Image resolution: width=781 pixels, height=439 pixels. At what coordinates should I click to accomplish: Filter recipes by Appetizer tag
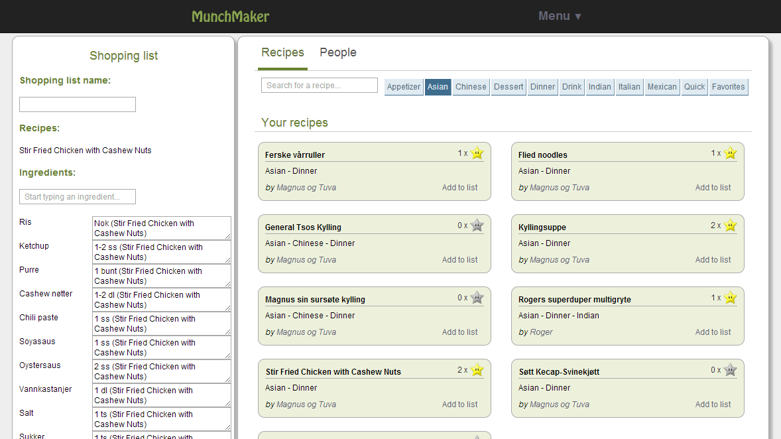click(404, 87)
